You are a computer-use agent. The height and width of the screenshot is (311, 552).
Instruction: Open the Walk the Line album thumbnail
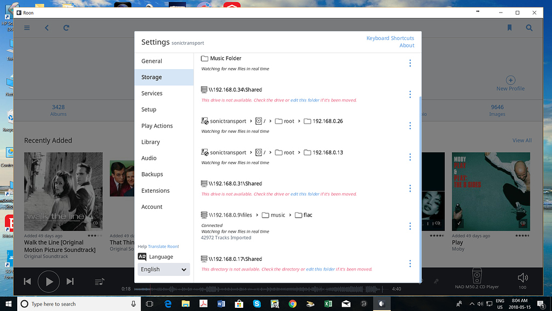point(63,192)
